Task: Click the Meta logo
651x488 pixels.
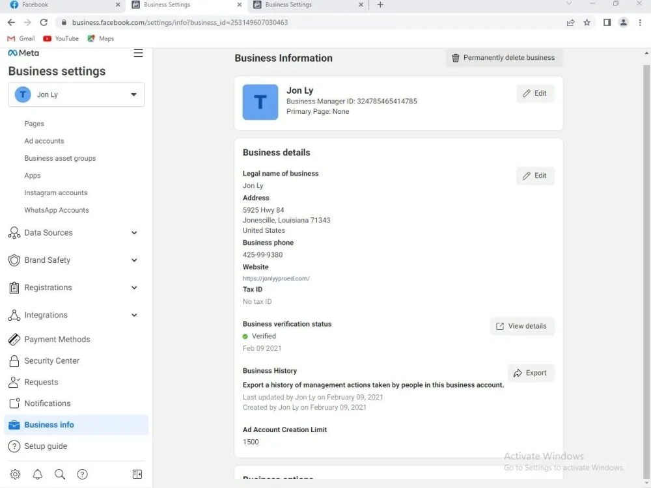Action: [x=23, y=53]
